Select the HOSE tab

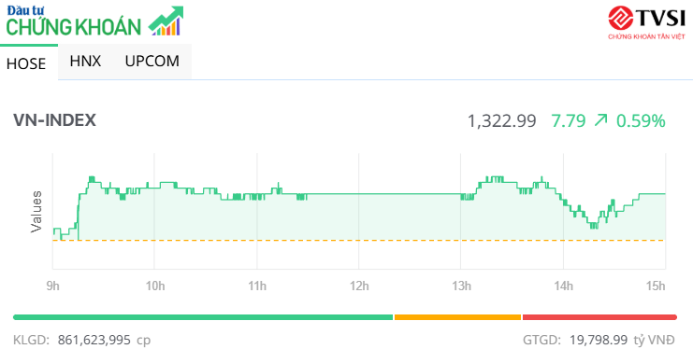point(26,63)
